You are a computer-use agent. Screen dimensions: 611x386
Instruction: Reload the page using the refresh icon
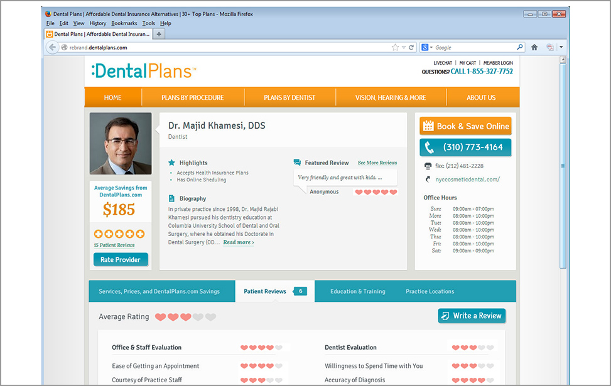click(x=411, y=47)
